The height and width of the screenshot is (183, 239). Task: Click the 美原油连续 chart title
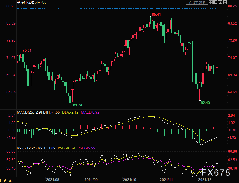click(x=26, y=3)
